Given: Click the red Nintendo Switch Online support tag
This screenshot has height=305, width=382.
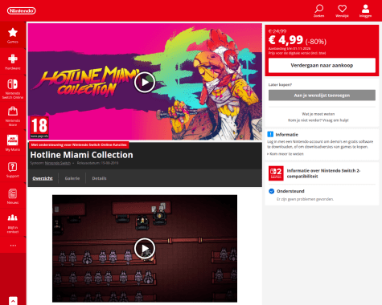Looking at the screenshot, I should tap(79, 144).
